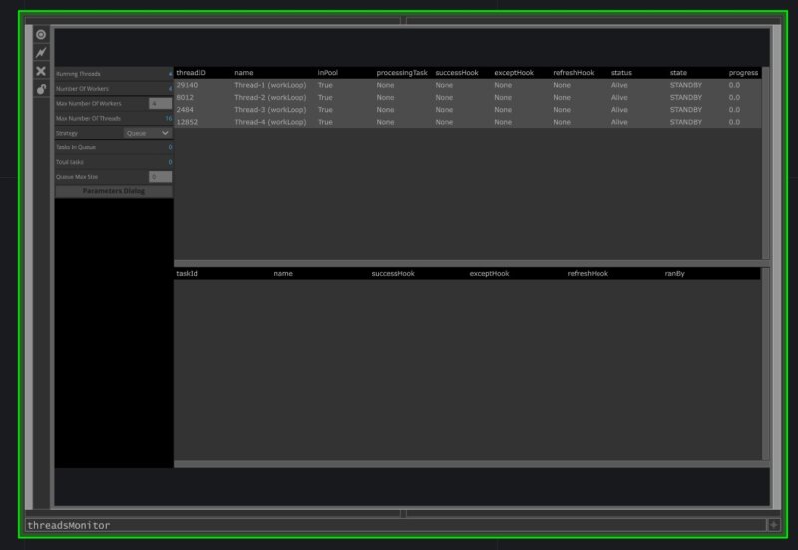Click Thread-1 processingTask None cell
This screenshot has height=550, width=798.
pyautogui.click(x=385, y=85)
